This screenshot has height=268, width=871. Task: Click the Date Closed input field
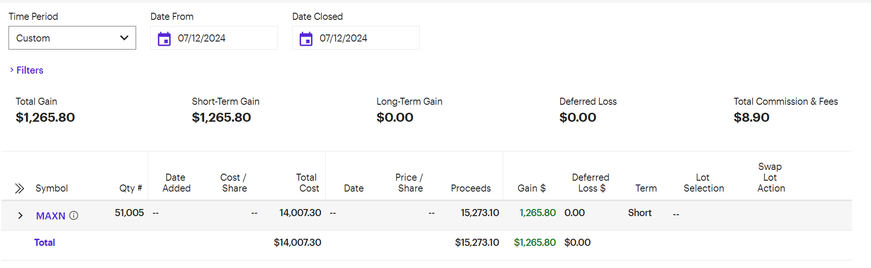356,38
